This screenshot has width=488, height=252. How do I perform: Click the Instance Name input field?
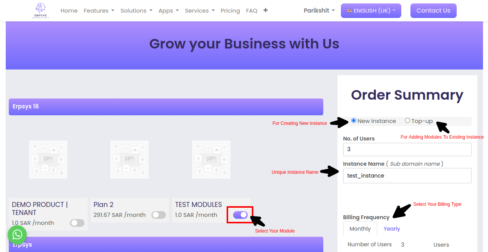407,176
